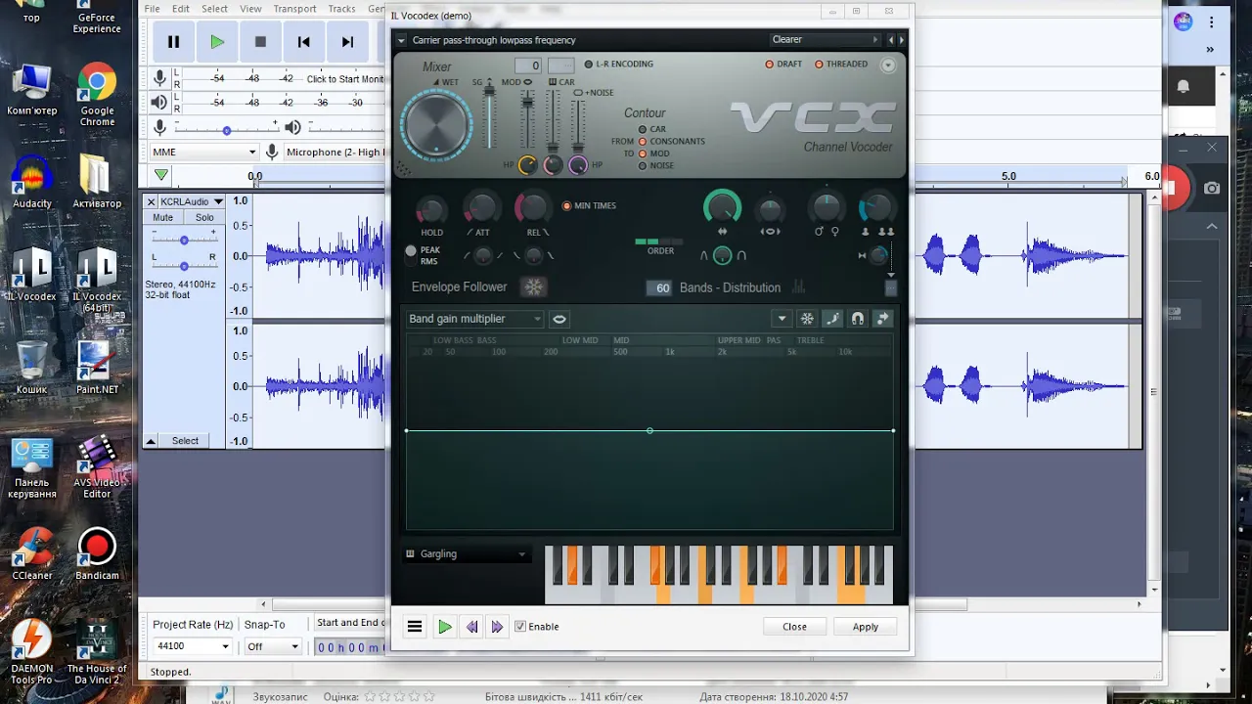Open the File menu in Audacity

153,9
